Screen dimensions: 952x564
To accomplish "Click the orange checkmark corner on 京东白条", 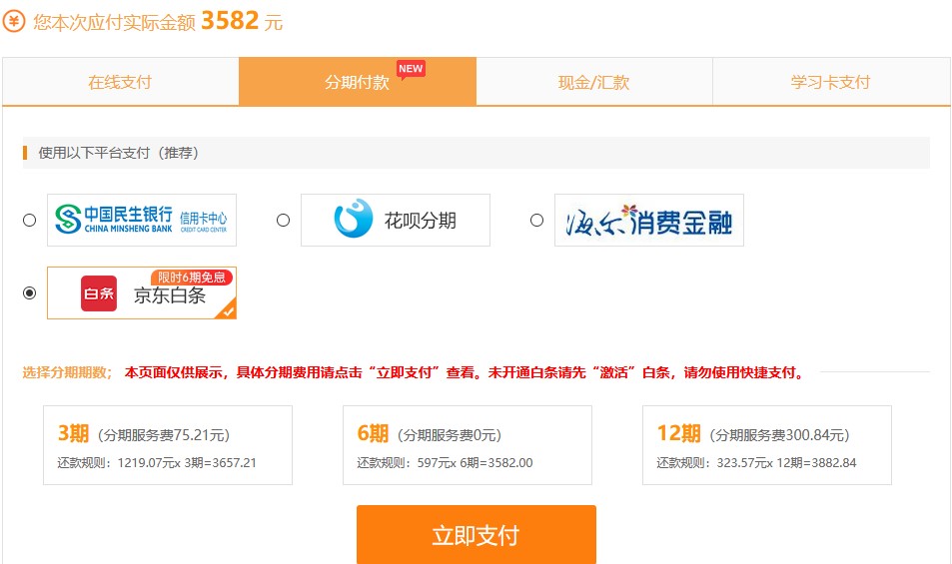I will pos(227,310).
